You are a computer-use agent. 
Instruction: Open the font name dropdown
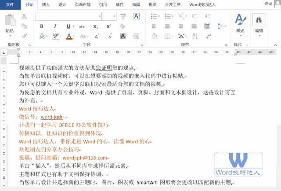tap(100, 16)
